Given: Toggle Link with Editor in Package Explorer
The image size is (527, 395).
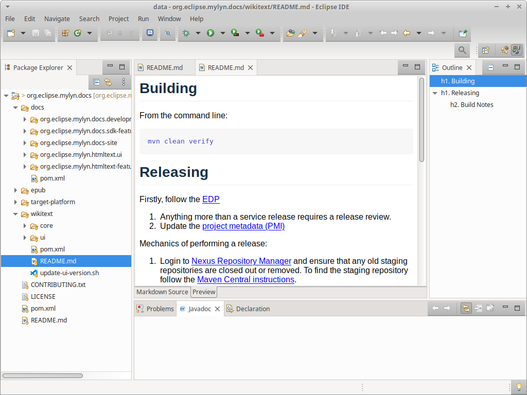Looking at the screenshot, I should click(x=108, y=82).
